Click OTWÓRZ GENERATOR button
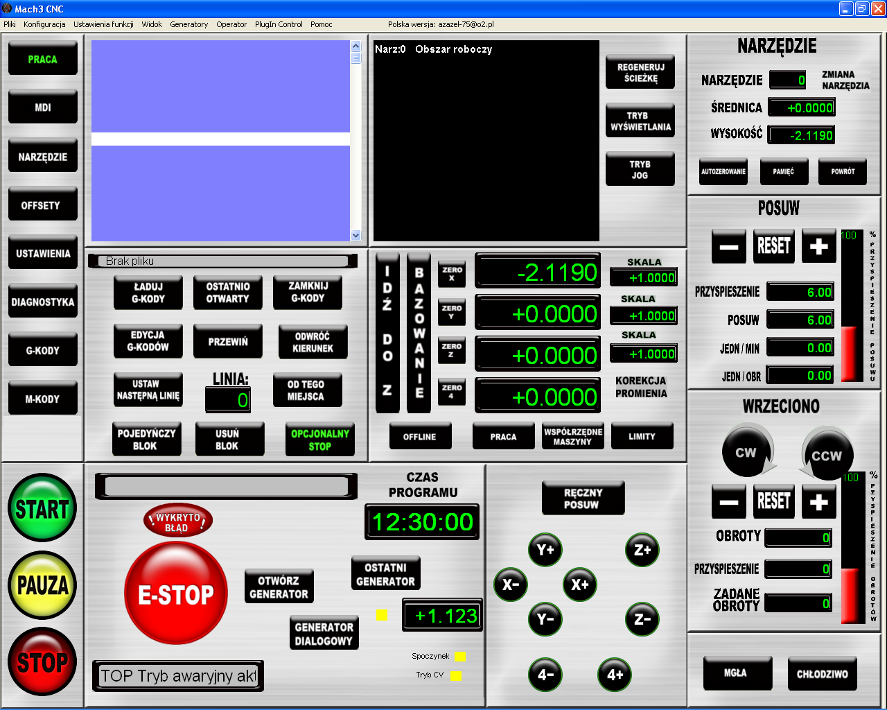This screenshot has width=887, height=710. (279, 587)
